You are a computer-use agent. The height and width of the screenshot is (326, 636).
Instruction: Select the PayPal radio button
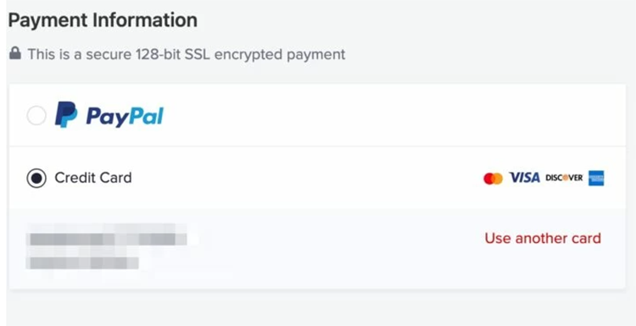point(36,116)
